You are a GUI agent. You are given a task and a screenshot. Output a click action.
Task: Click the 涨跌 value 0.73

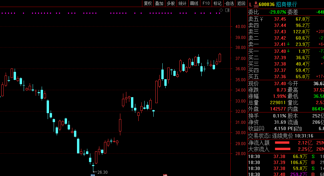click(281, 90)
